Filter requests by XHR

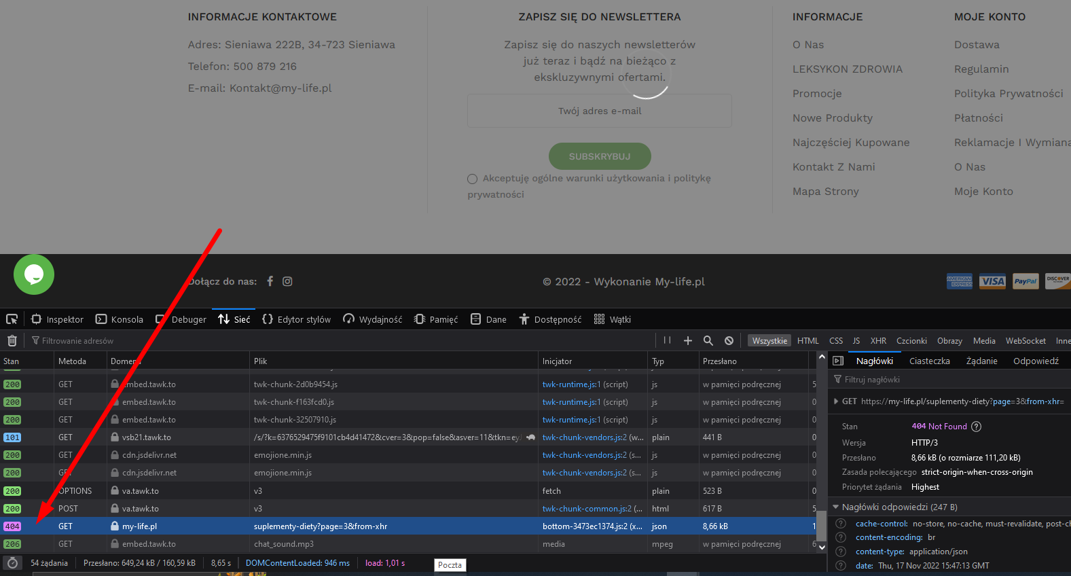point(878,341)
